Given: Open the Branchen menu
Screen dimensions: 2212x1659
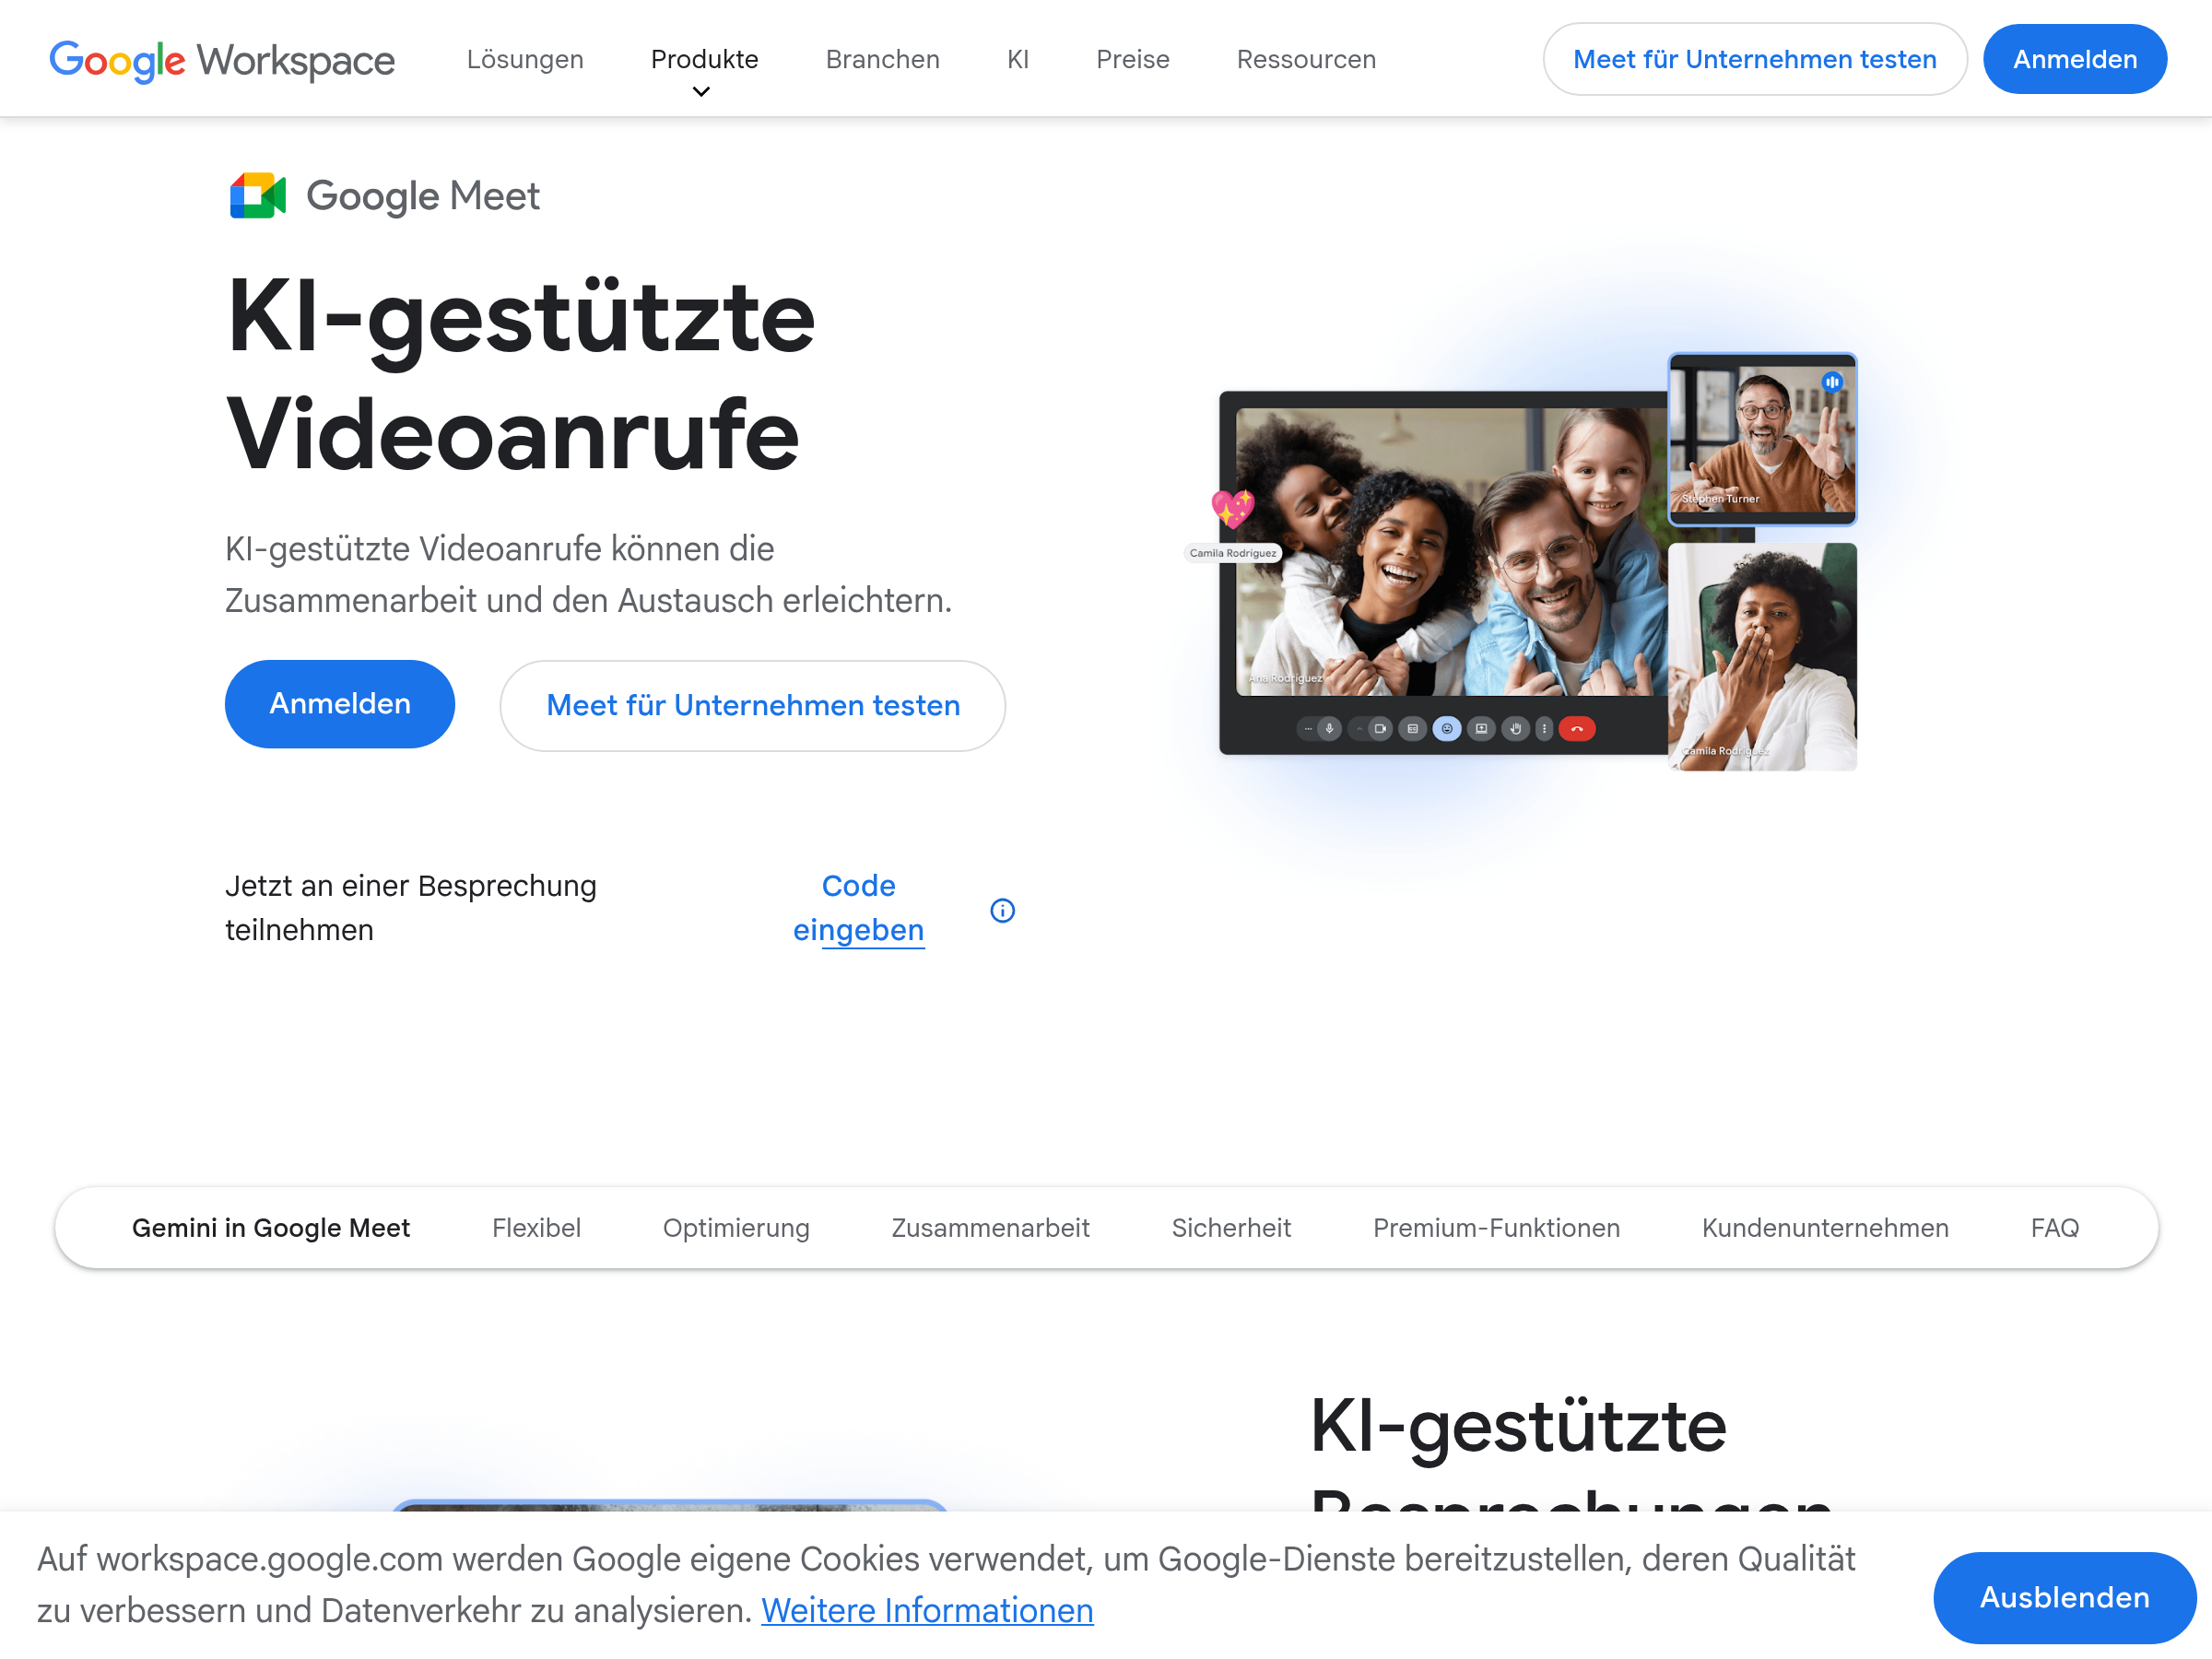Looking at the screenshot, I should [x=882, y=59].
